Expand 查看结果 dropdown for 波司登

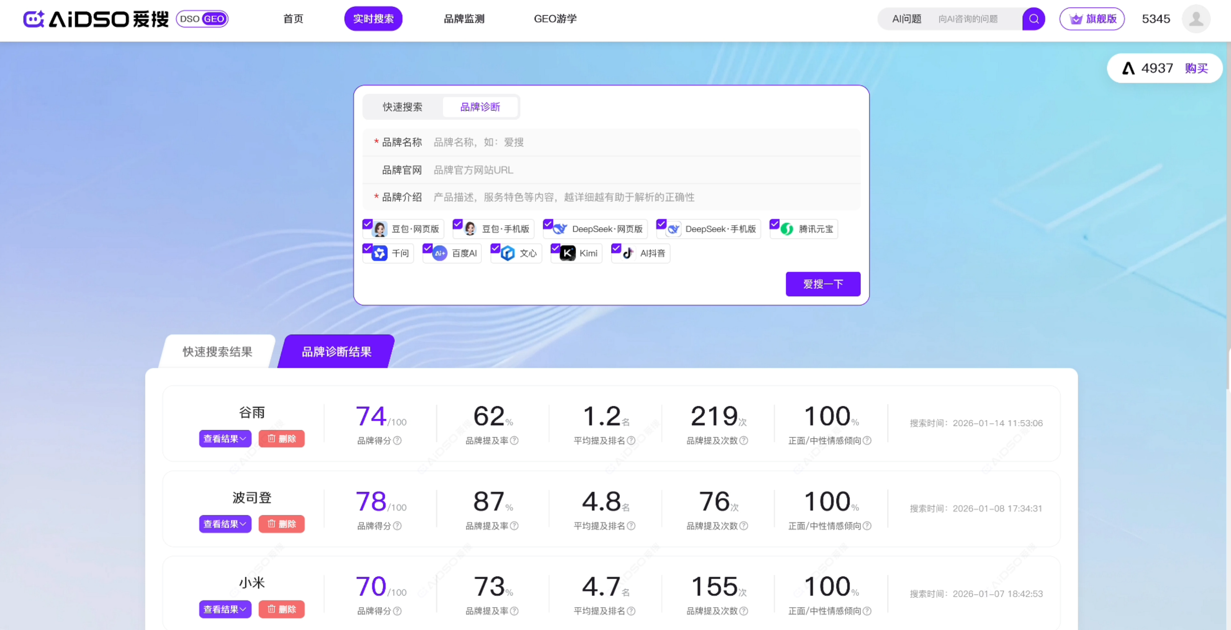coord(225,524)
